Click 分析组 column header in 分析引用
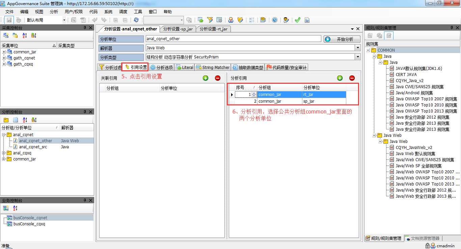Image resolution: width=461 pixels, height=249 pixels. [x=280, y=88]
